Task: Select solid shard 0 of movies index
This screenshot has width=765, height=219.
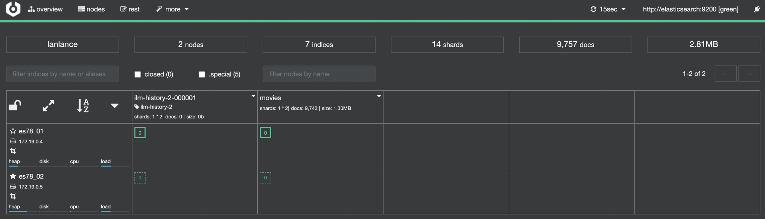Action: tap(265, 133)
